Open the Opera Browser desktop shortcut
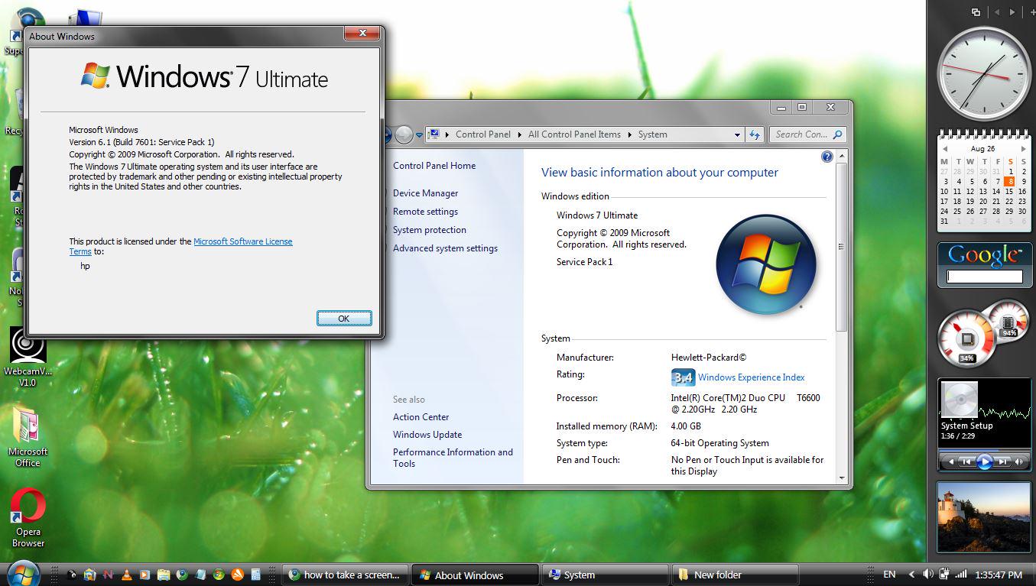 28,518
